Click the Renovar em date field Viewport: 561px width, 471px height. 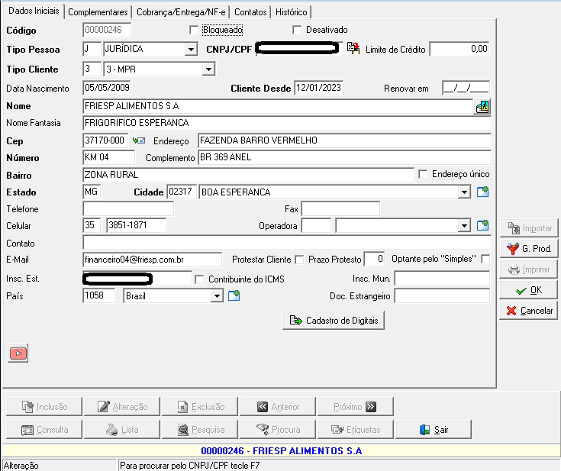click(466, 88)
